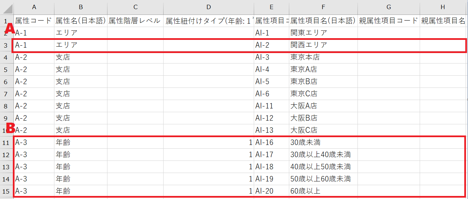Click the Select All corner triangle

coord(7,7)
